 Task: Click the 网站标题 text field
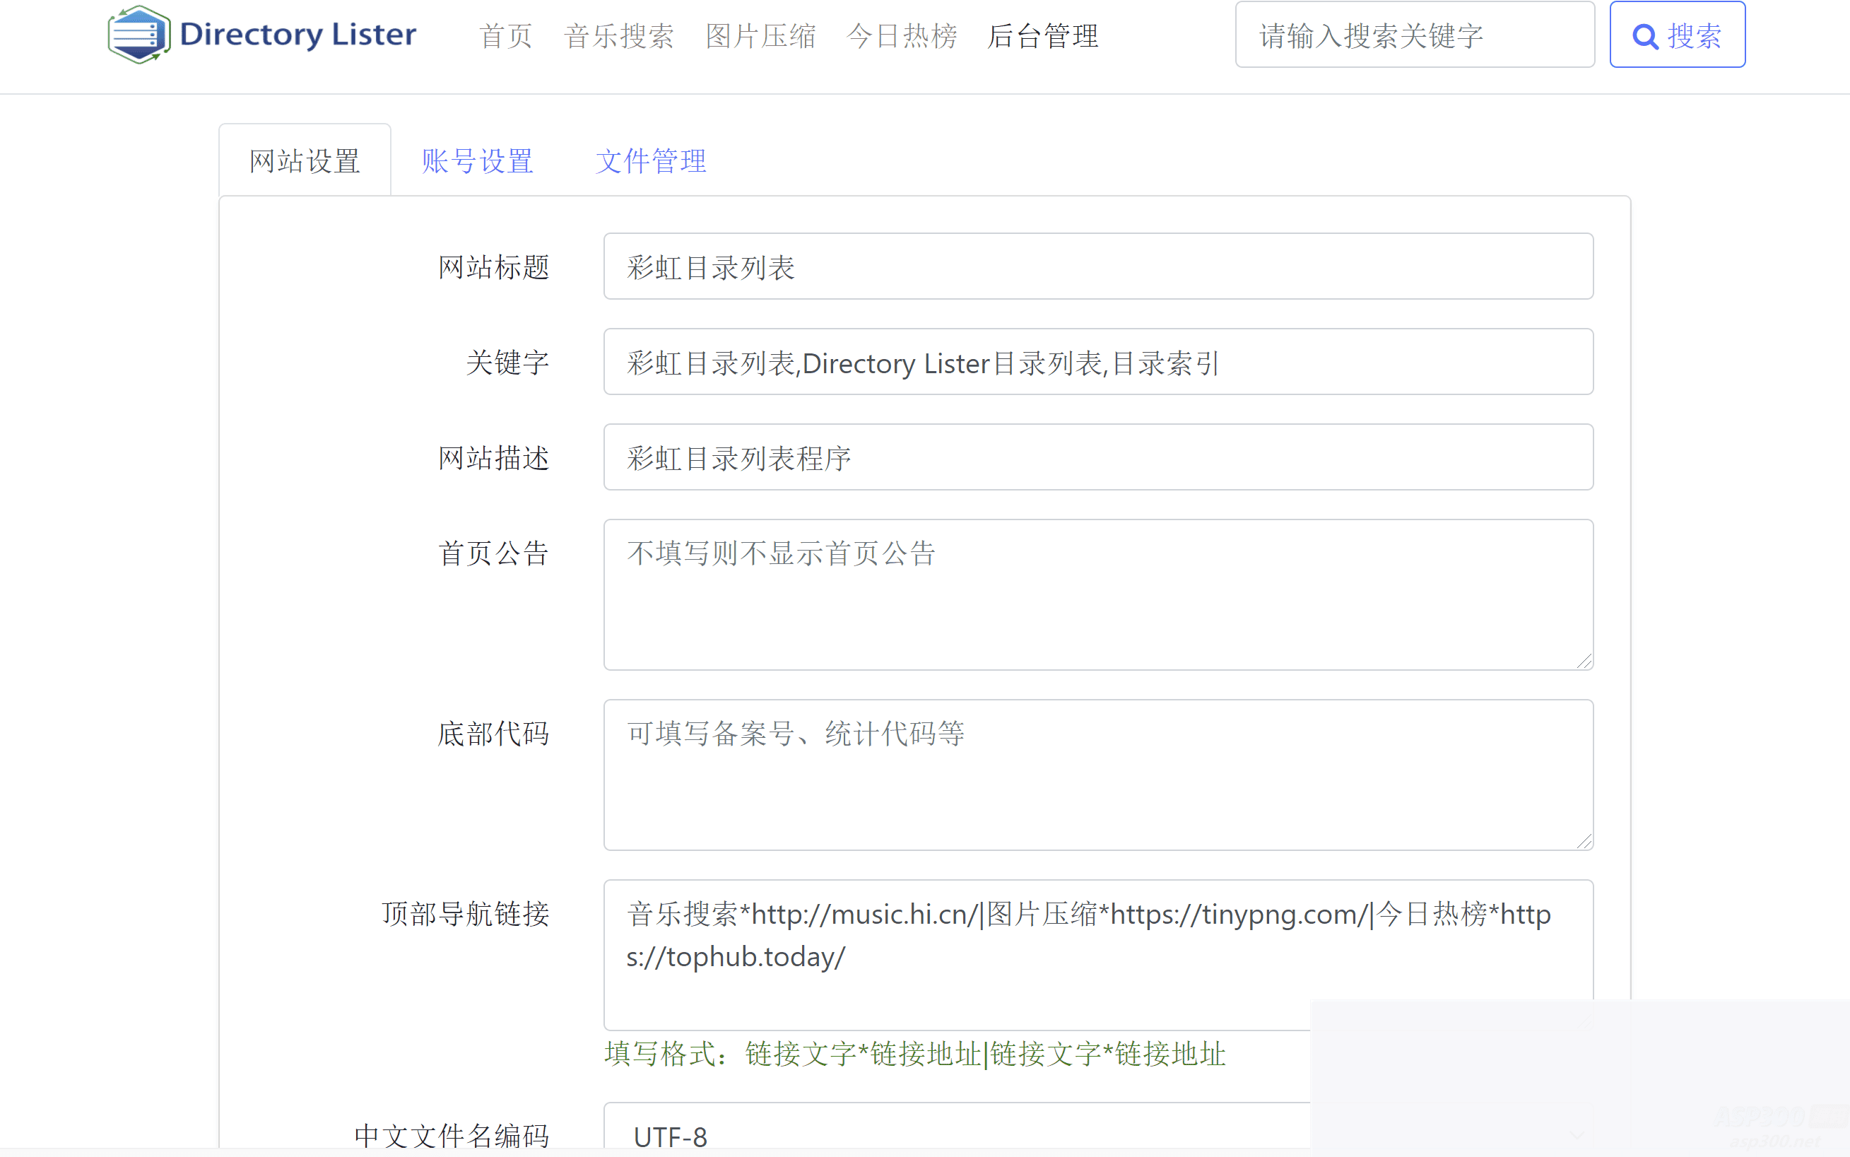click(1098, 266)
